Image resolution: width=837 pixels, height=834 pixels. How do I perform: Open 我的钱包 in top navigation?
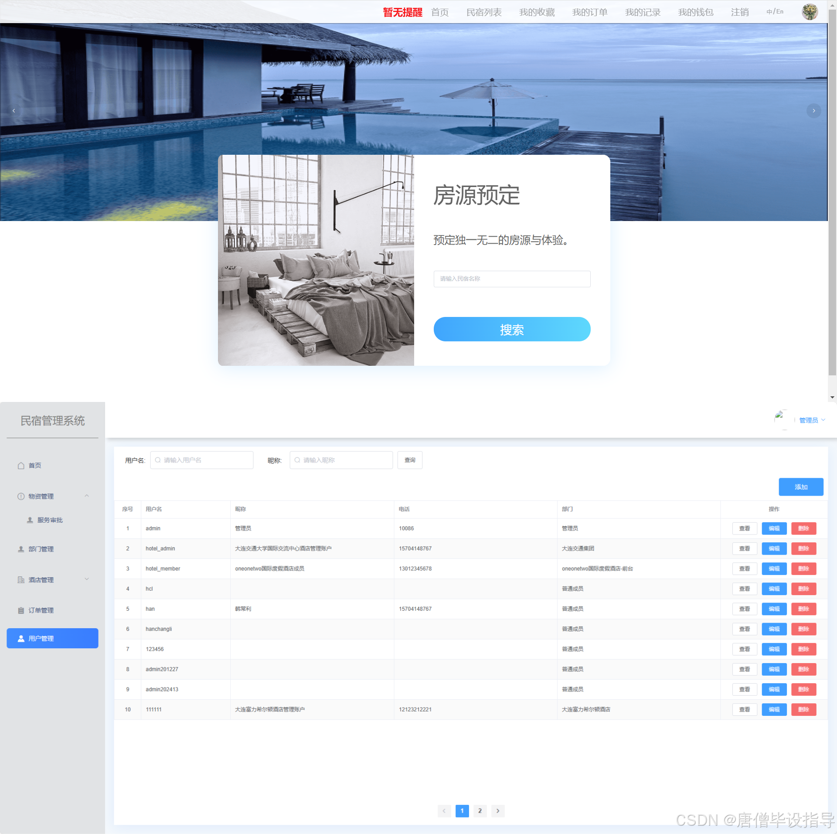point(695,12)
